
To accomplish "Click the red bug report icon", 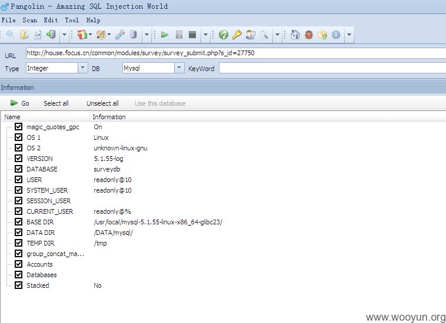I will [309, 35].
